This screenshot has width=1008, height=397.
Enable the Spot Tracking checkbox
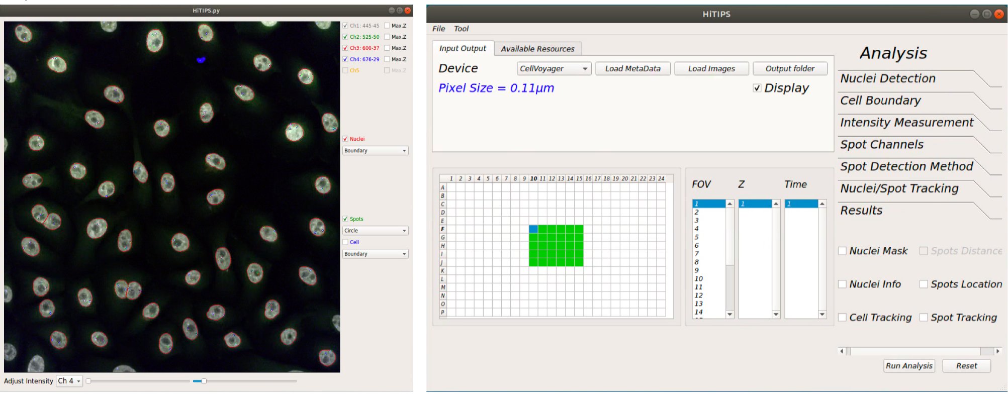pos(924,317)
